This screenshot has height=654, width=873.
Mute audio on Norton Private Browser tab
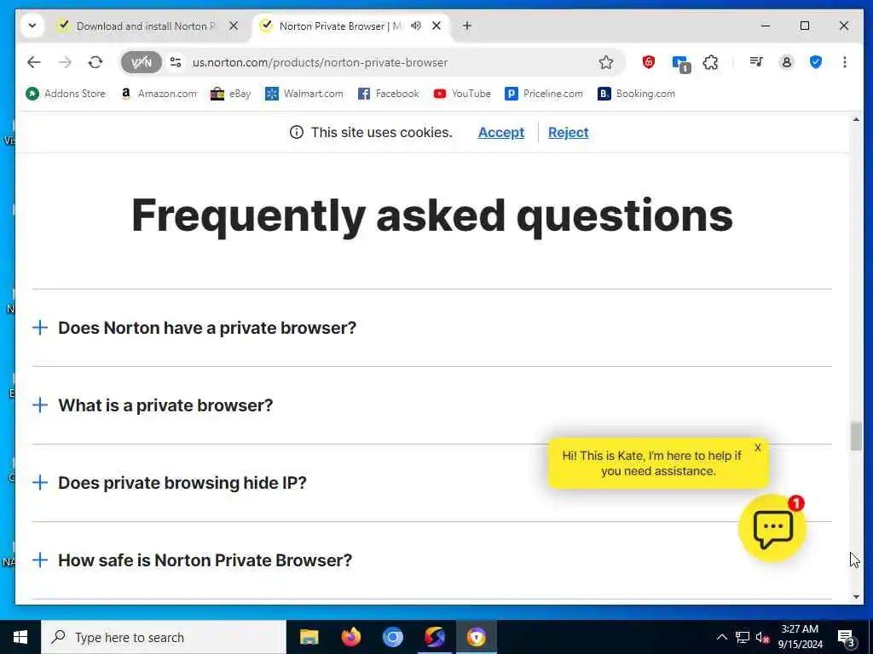pos(416,26)
